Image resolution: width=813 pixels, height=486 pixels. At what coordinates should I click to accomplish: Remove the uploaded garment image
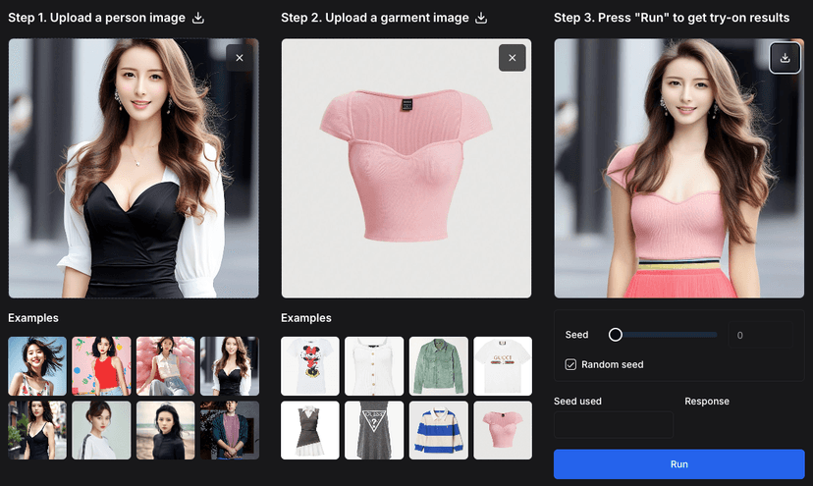coord(512,58)
